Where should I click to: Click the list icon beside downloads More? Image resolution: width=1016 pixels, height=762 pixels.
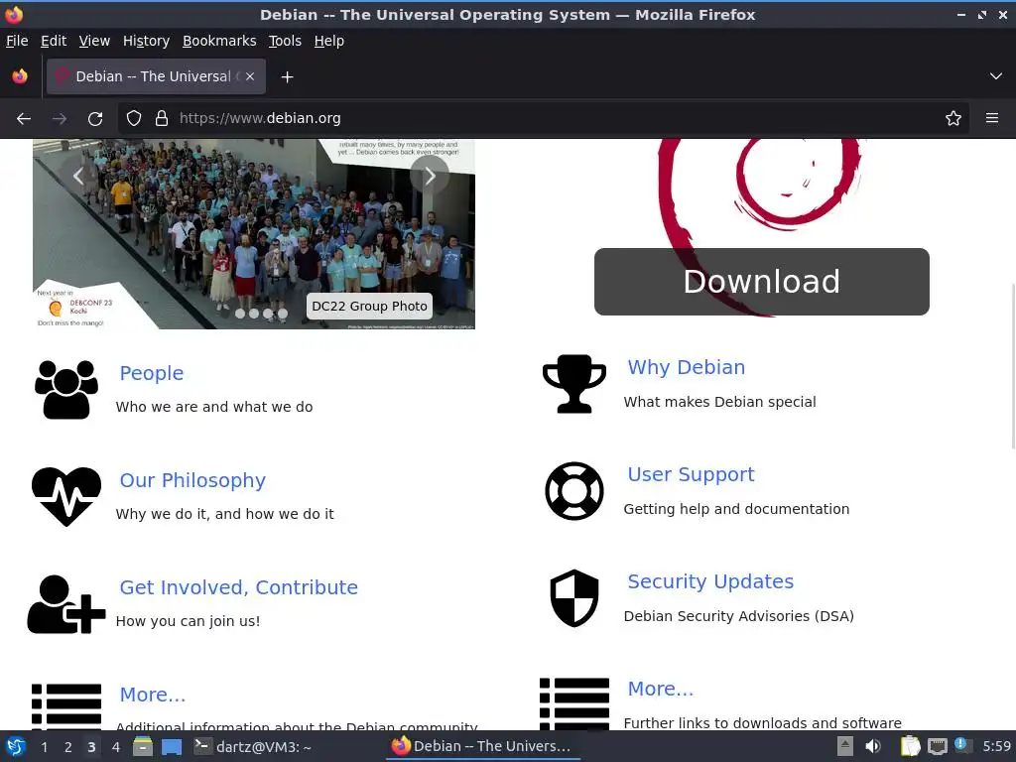574,703
